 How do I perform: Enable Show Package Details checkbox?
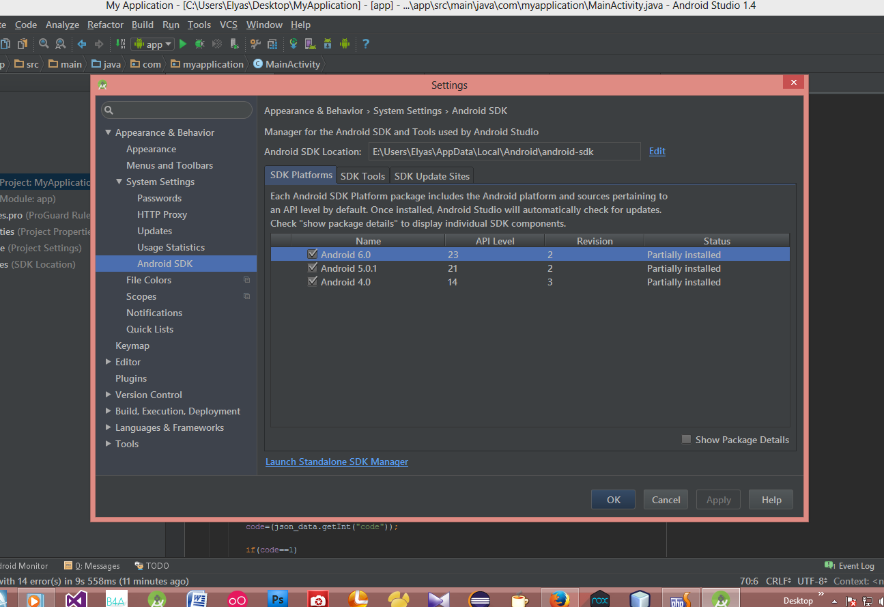[x=686, y=440]
